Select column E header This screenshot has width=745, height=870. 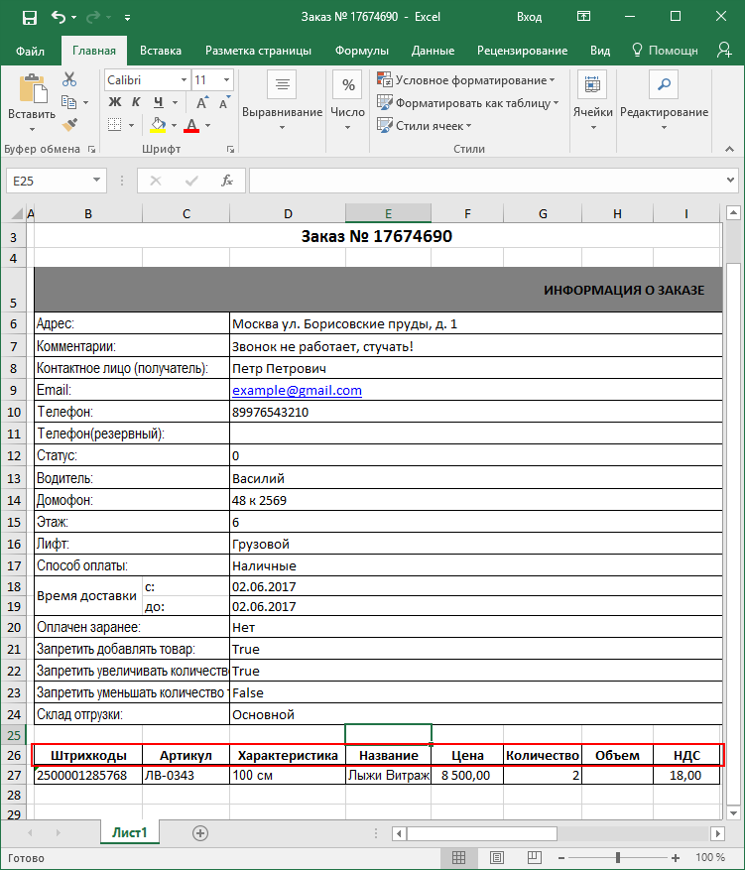388,213
